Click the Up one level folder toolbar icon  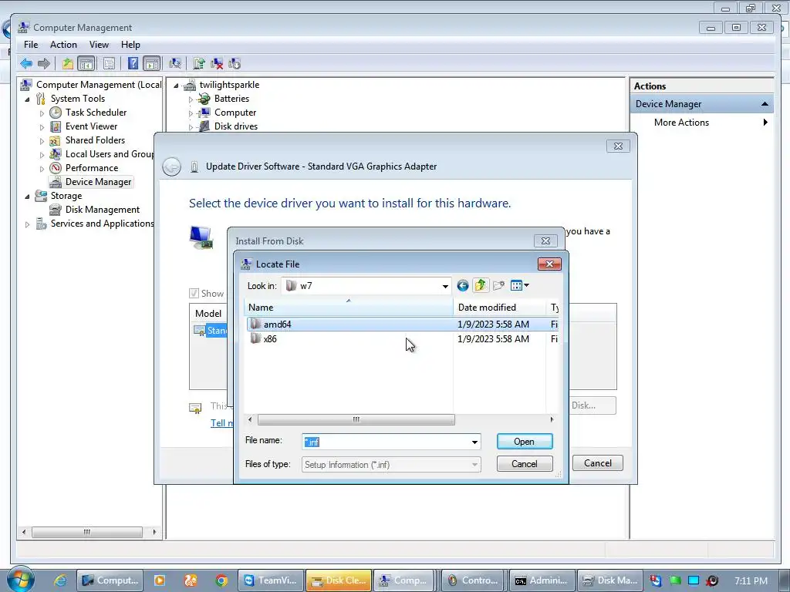click(68, 63)
